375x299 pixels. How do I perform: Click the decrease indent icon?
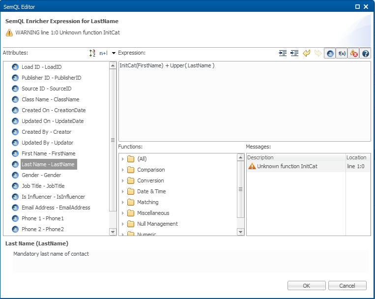(x=283, y=53)
